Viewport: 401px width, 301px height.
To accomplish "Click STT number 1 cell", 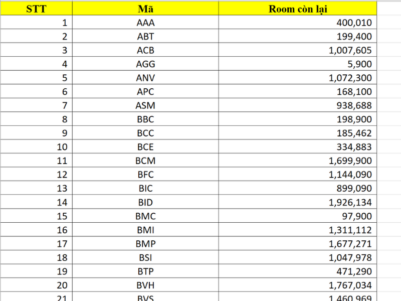I will pos(36,23).
